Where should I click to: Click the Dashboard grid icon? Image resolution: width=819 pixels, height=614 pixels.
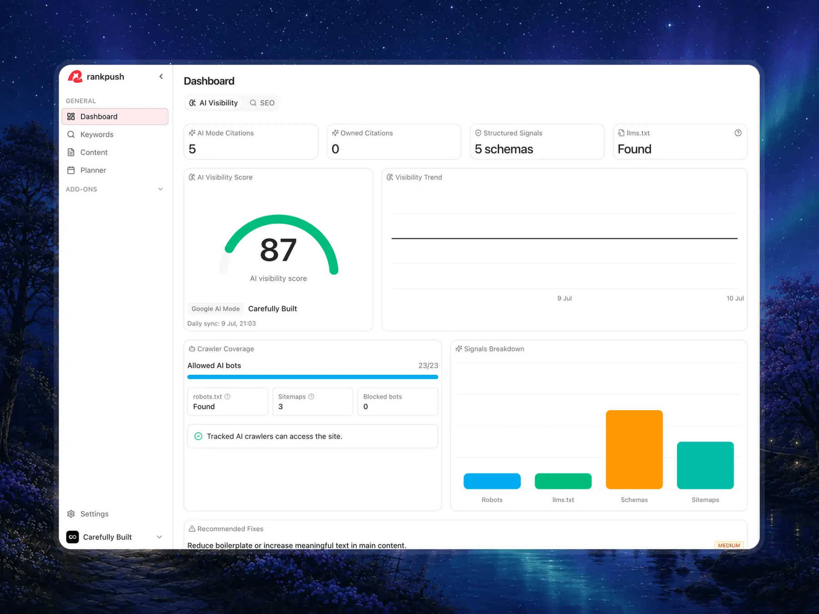pos(71,116)
